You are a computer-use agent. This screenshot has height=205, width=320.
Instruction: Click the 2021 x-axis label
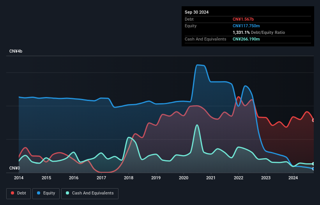click(x=211, y=178)
